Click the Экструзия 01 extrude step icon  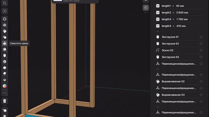pos(158,37)
